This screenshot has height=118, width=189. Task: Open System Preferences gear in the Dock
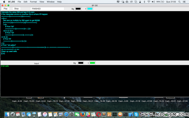[72, 114]
